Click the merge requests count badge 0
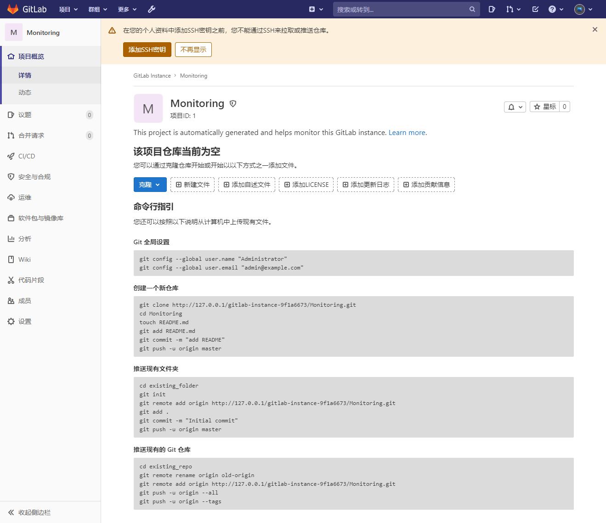The height and width of the screenshot is (523, 606). (90, 135)
